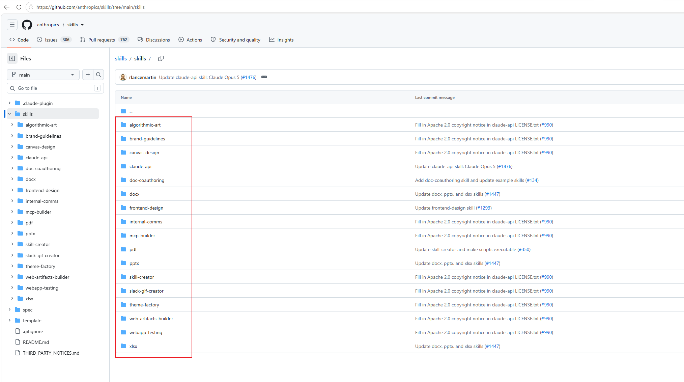Image resolution: width=684 pixels, height=382 pixels.
Task: Go back with the browser back arrow
Action: click(x=7, y=7)
